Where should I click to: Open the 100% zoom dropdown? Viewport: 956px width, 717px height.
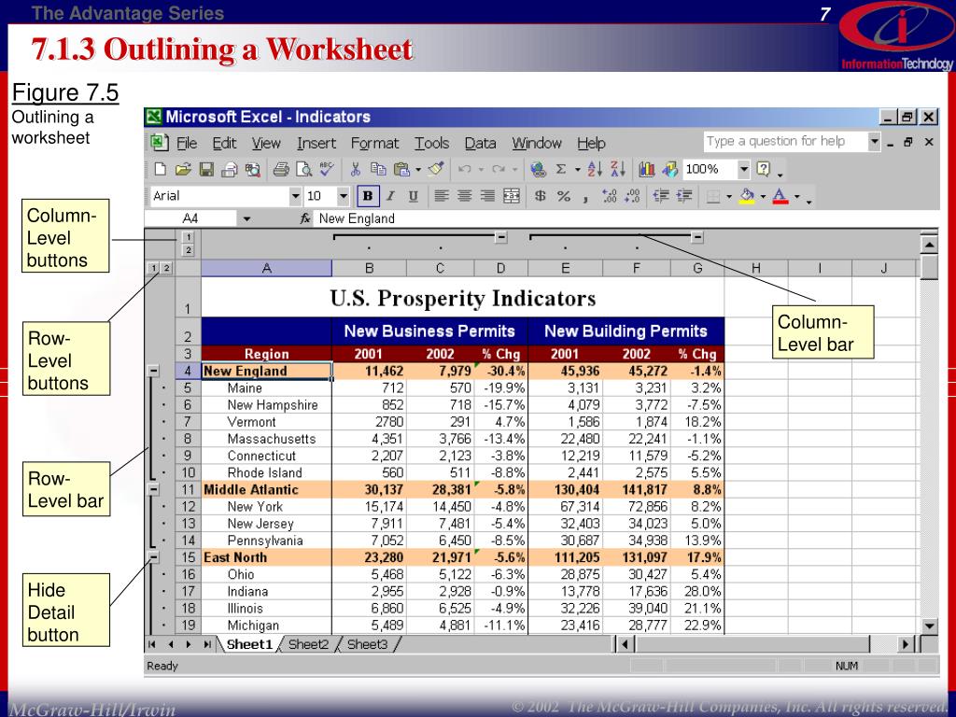(x=744, y=170)
